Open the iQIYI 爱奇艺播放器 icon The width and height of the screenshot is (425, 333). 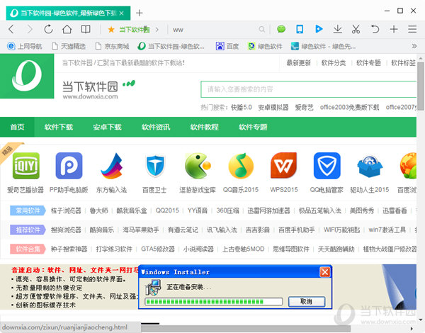click(x=26, y=165)
